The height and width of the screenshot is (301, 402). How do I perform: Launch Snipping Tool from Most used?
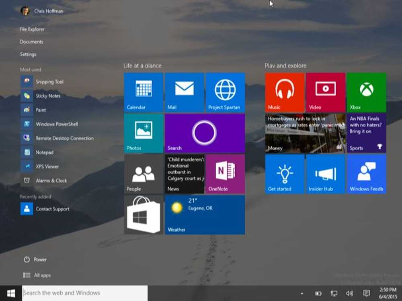(42, 82)
